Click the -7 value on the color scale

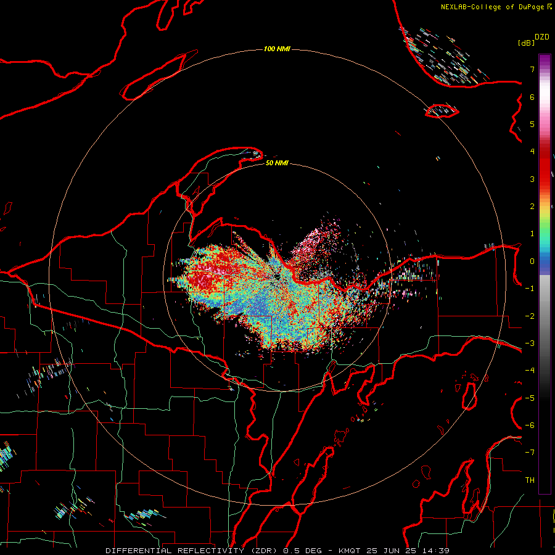pos(530,453)
